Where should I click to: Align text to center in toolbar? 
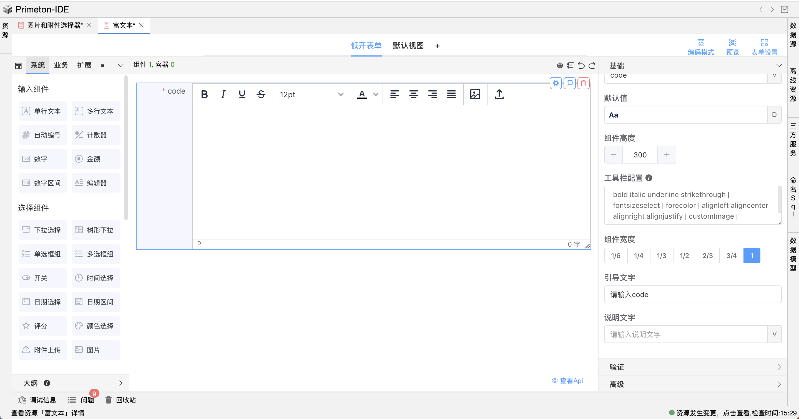413,94
